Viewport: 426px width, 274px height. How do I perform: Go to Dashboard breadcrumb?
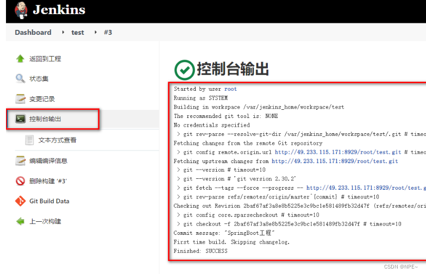[33, 33]
